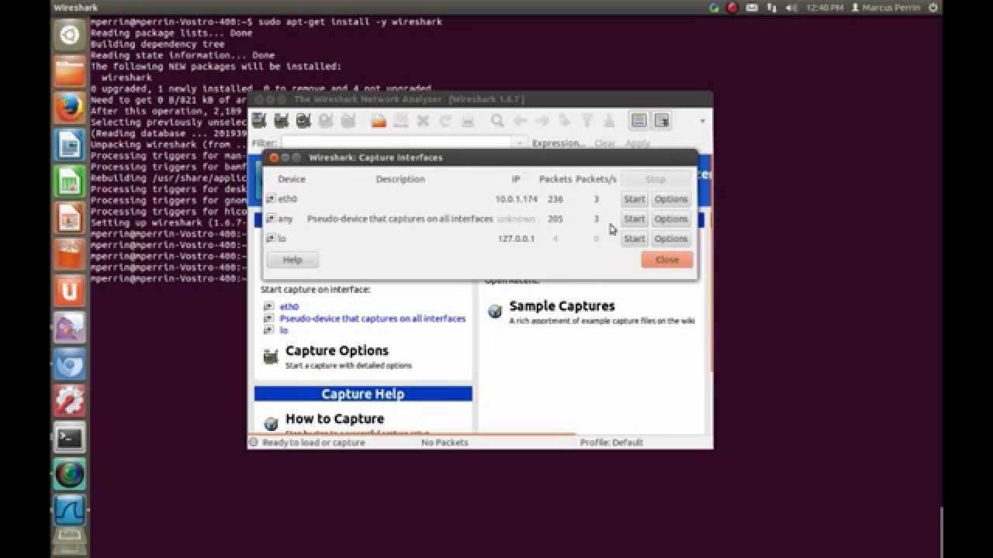Click the List capture interfaces toolbar icon
Viewport: 993px width, 558px height.
click(259, 120)
